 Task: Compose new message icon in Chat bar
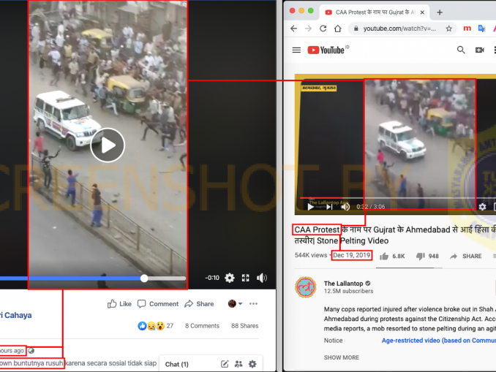(225, 364)
